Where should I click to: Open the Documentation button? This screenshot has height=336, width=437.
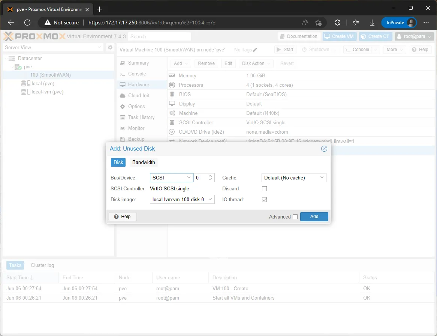click(x=299, y=36)
